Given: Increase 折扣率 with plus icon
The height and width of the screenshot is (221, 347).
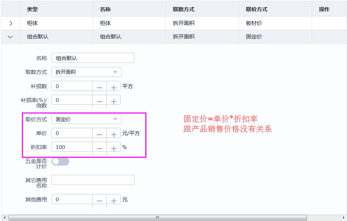Looking at the screenshot, I should 114,148.
